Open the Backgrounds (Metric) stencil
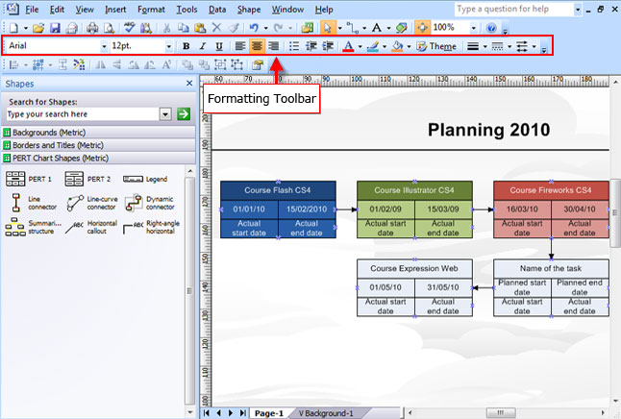The image size is (621, 419). (x=99, y=133)
